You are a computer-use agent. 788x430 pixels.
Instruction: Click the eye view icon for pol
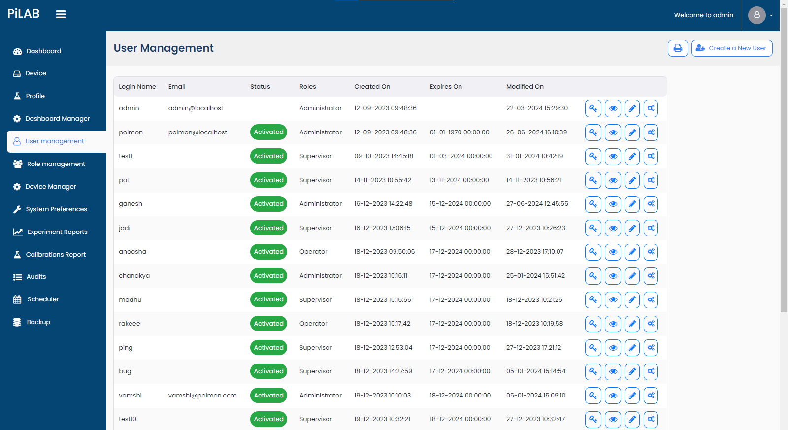(x=613, y=180)
